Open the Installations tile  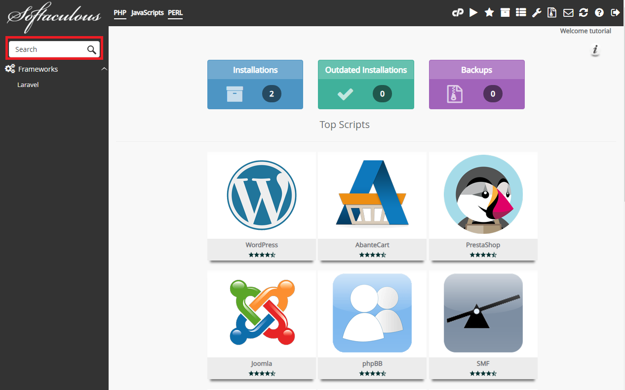(255, 85)
